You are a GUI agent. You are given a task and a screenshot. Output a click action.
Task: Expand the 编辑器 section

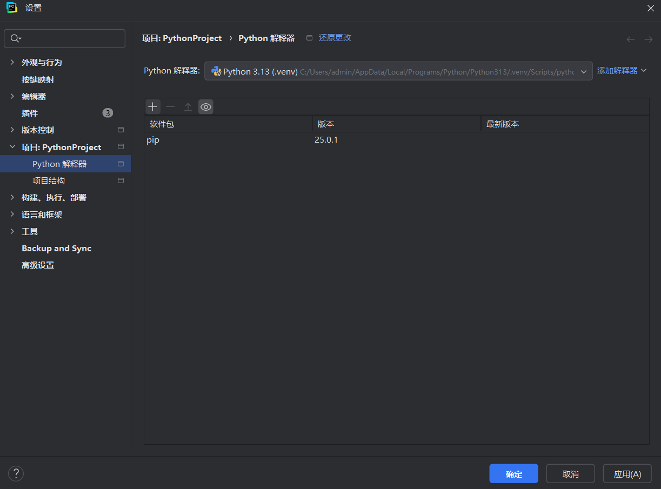click(x=12, y=96)
